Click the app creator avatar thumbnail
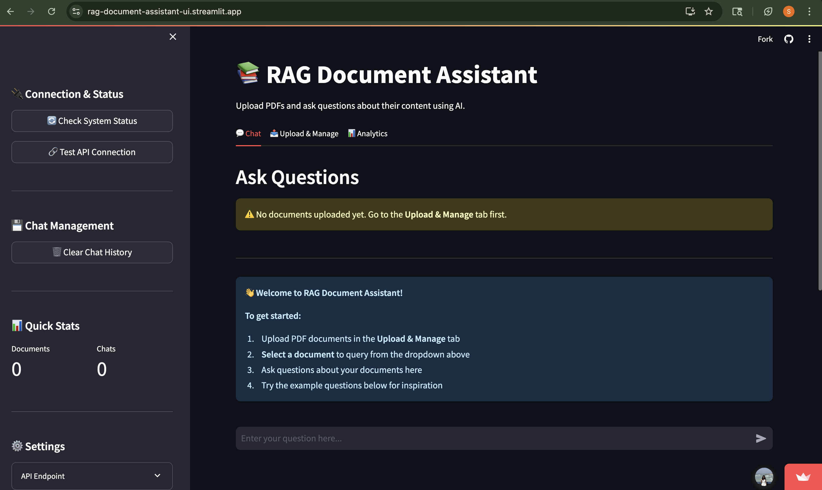Image resolution: width=822 pixels, height=490 pixels. pyautogui.click(x=764, y=477)
